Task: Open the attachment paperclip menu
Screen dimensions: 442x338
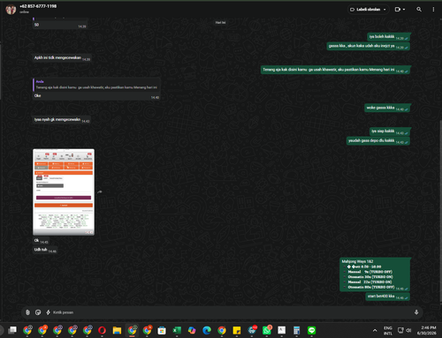Action: click(x=27, y=312)
